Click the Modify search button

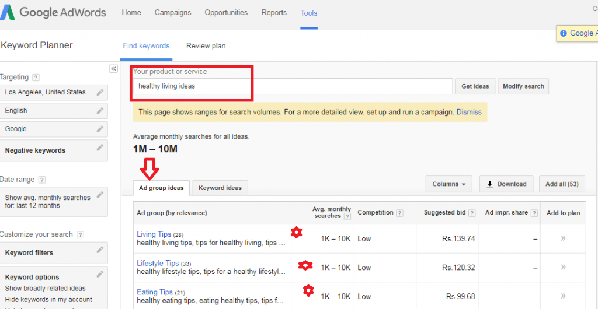click(523, 86)
